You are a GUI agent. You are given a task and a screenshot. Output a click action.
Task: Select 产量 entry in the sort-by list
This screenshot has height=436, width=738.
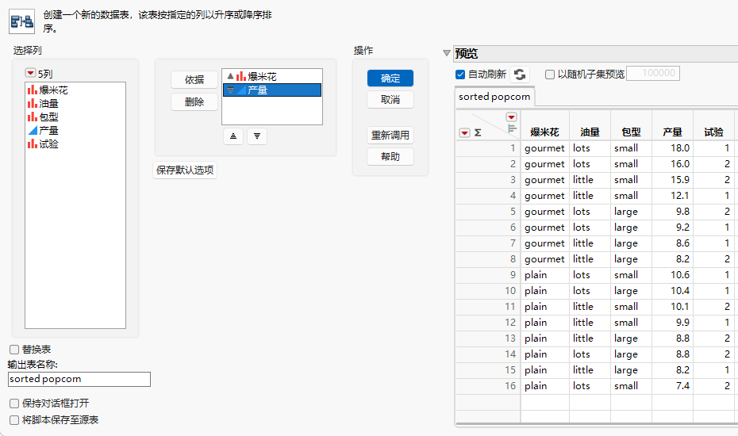click(272, 90)
